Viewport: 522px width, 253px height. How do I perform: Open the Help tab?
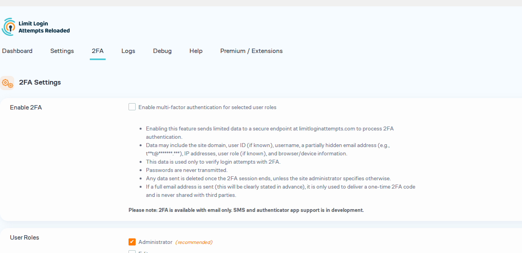[196, 51]
